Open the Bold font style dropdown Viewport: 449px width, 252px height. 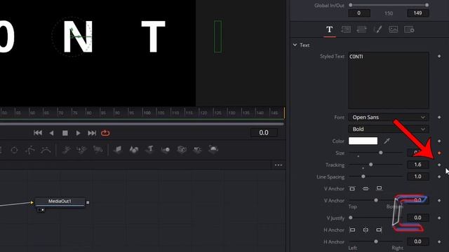(388, 129)
